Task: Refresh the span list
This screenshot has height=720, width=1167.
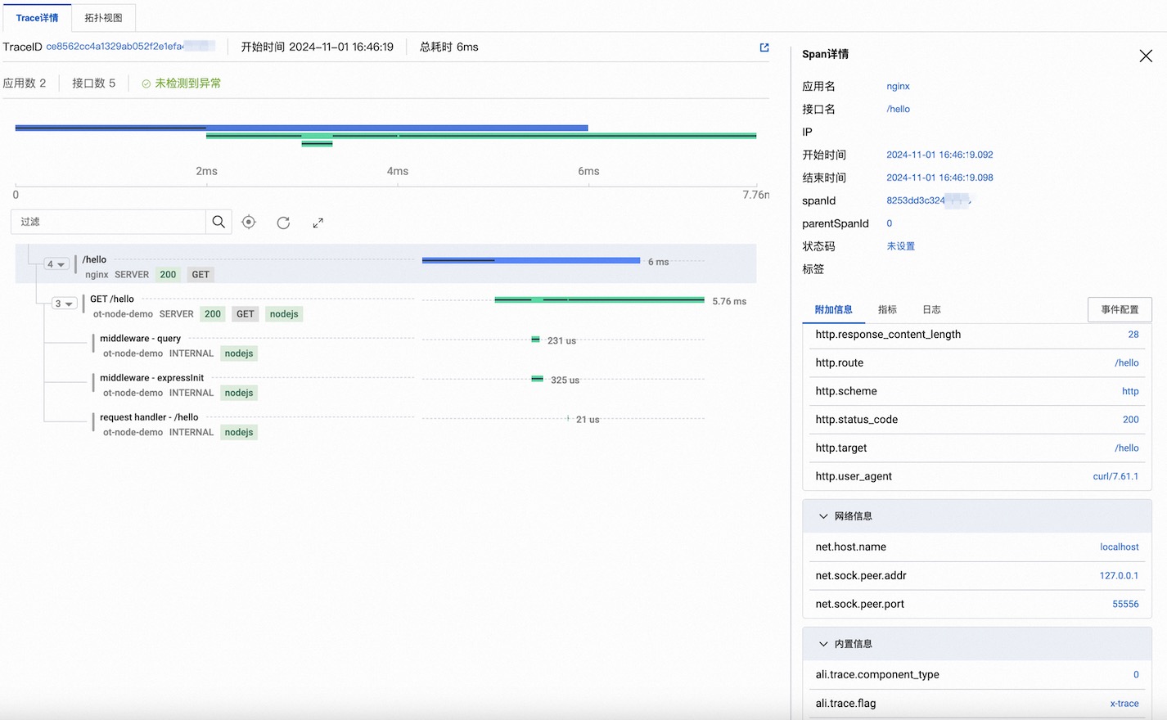Action: pyautogui.click(x=283, y=223)
